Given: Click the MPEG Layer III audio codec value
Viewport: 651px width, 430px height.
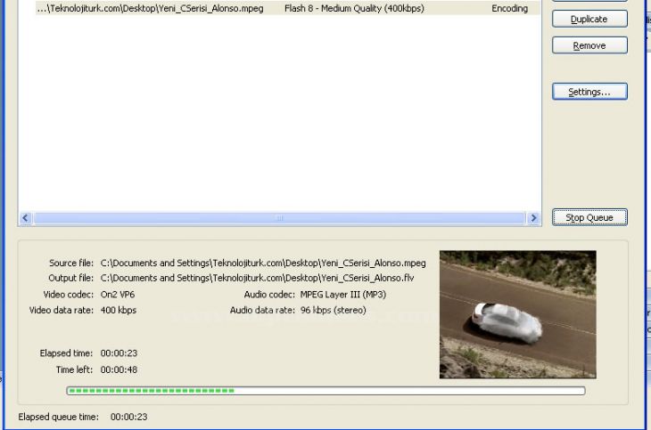Looking at the screenshot, I should [343, 294].
